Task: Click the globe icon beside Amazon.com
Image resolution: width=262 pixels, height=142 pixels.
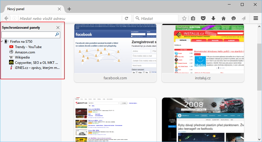Action: 11,52
